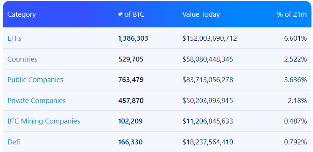Image resolution: width=313 pixels, height=152 pixels.
Task: Click the 2.522% percentage for Countries
Action: (x=295, y=59)
